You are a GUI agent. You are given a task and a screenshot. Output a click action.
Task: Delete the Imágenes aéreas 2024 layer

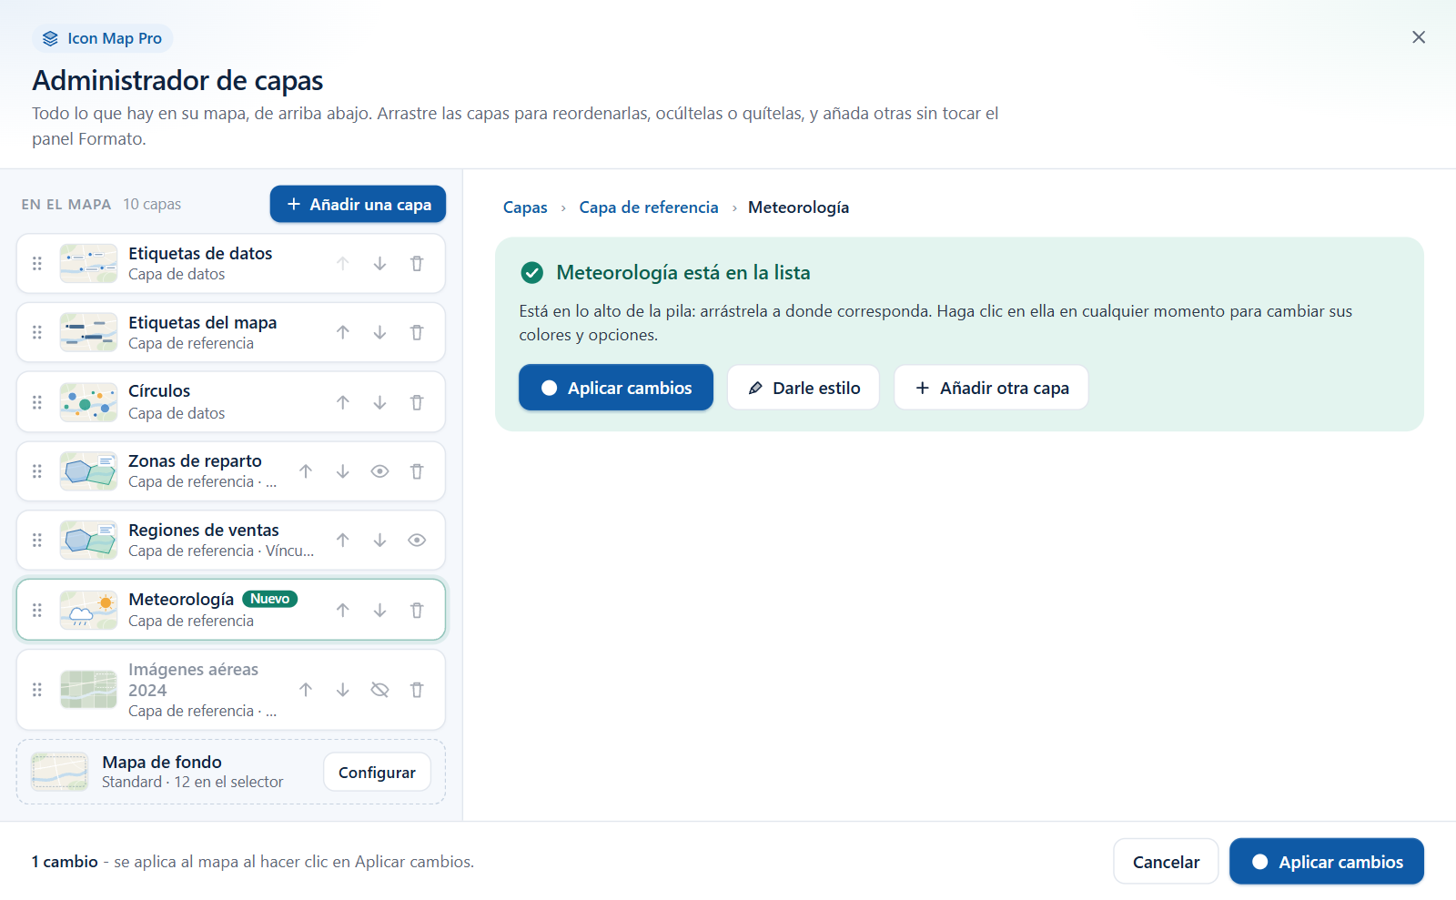(417, 690)
